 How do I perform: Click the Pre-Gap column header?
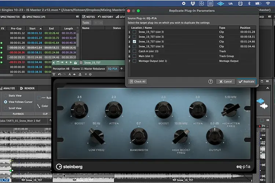pos(16,29)
